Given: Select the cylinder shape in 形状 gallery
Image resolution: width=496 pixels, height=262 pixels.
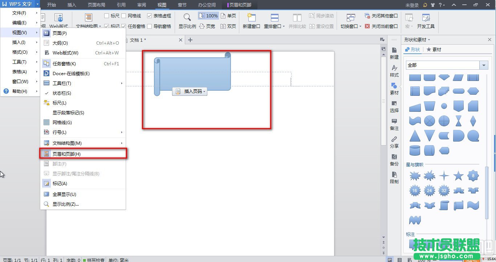Looking at the screenshot, I should [415, 150].
